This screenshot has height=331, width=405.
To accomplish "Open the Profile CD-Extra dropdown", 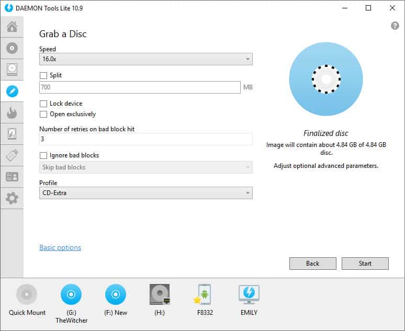I will point(145,193).
